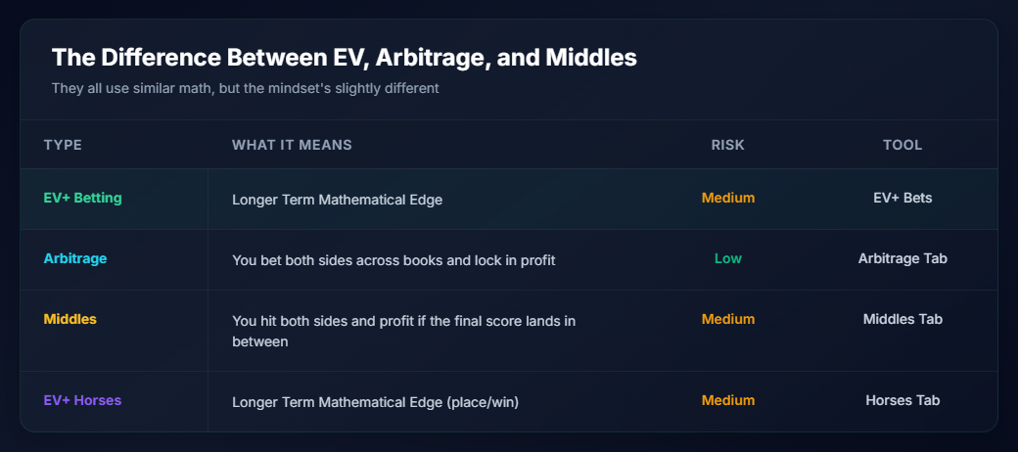The height and width of the screenshot is (452, 1018).
Task: Select the EV+ Horses type label
Action: coord(82,400)
